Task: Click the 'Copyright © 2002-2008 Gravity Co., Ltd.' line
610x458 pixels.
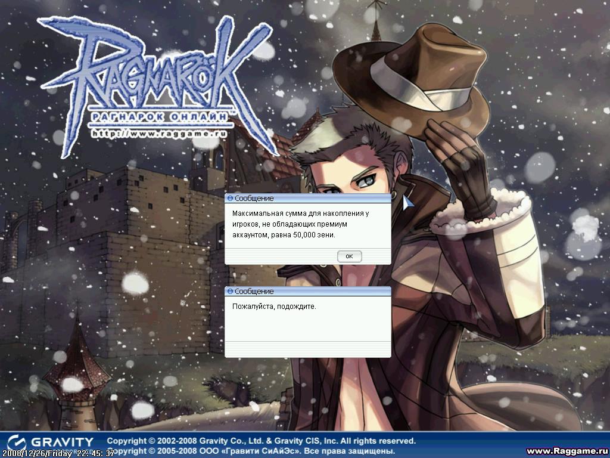Action: pos(262,441)
